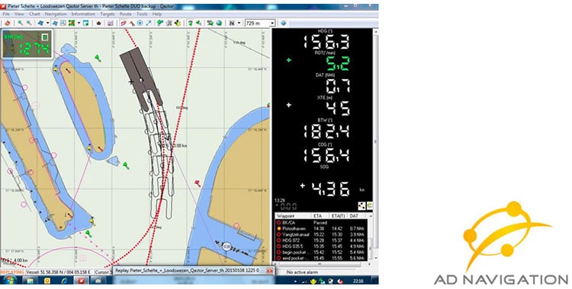Select the BK/CA waypoint row
The width and height of the screenshot is (572, 289).
pos(320,222)
